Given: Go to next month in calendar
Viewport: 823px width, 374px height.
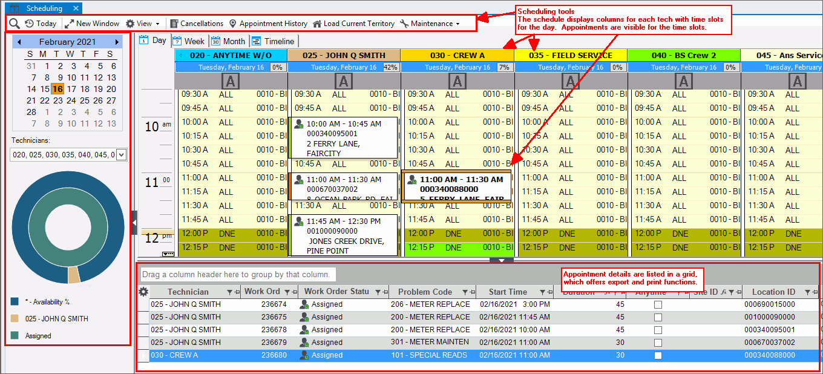Looking at the screenshot, I should 117,42.
